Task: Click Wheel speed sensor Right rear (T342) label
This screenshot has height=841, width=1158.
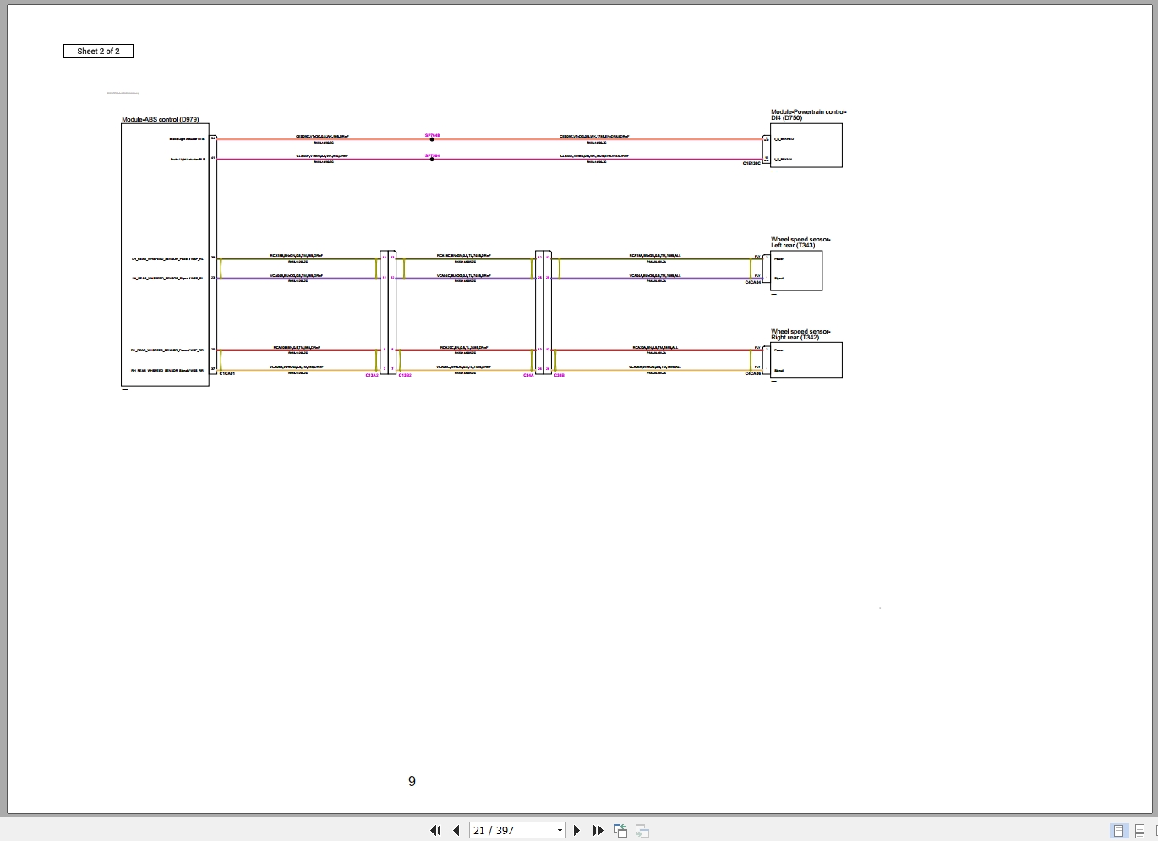Action: (800, 334)
